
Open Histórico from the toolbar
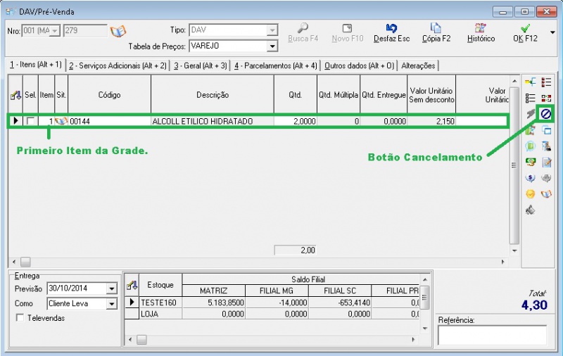tap(481, 32)
